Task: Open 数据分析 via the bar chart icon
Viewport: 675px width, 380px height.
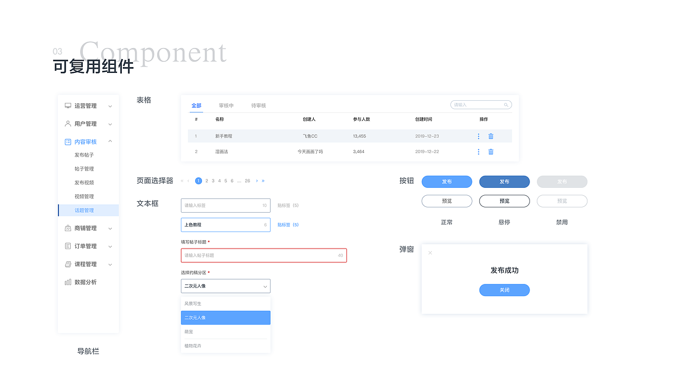Action: click(67, 282)
